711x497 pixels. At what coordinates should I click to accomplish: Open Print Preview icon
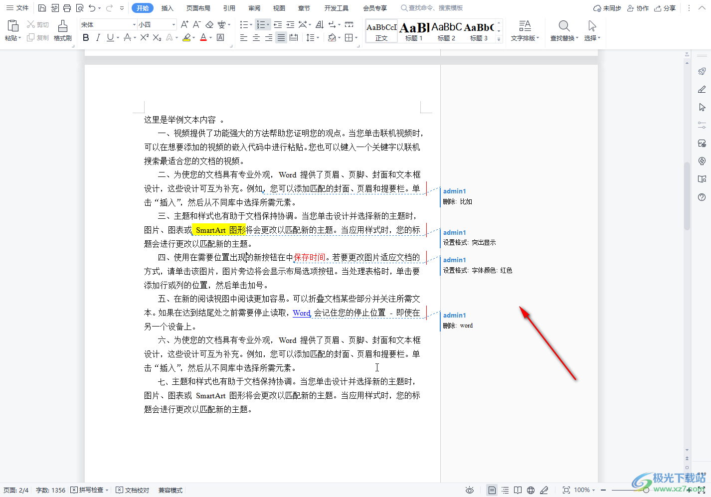pos(80,8)
